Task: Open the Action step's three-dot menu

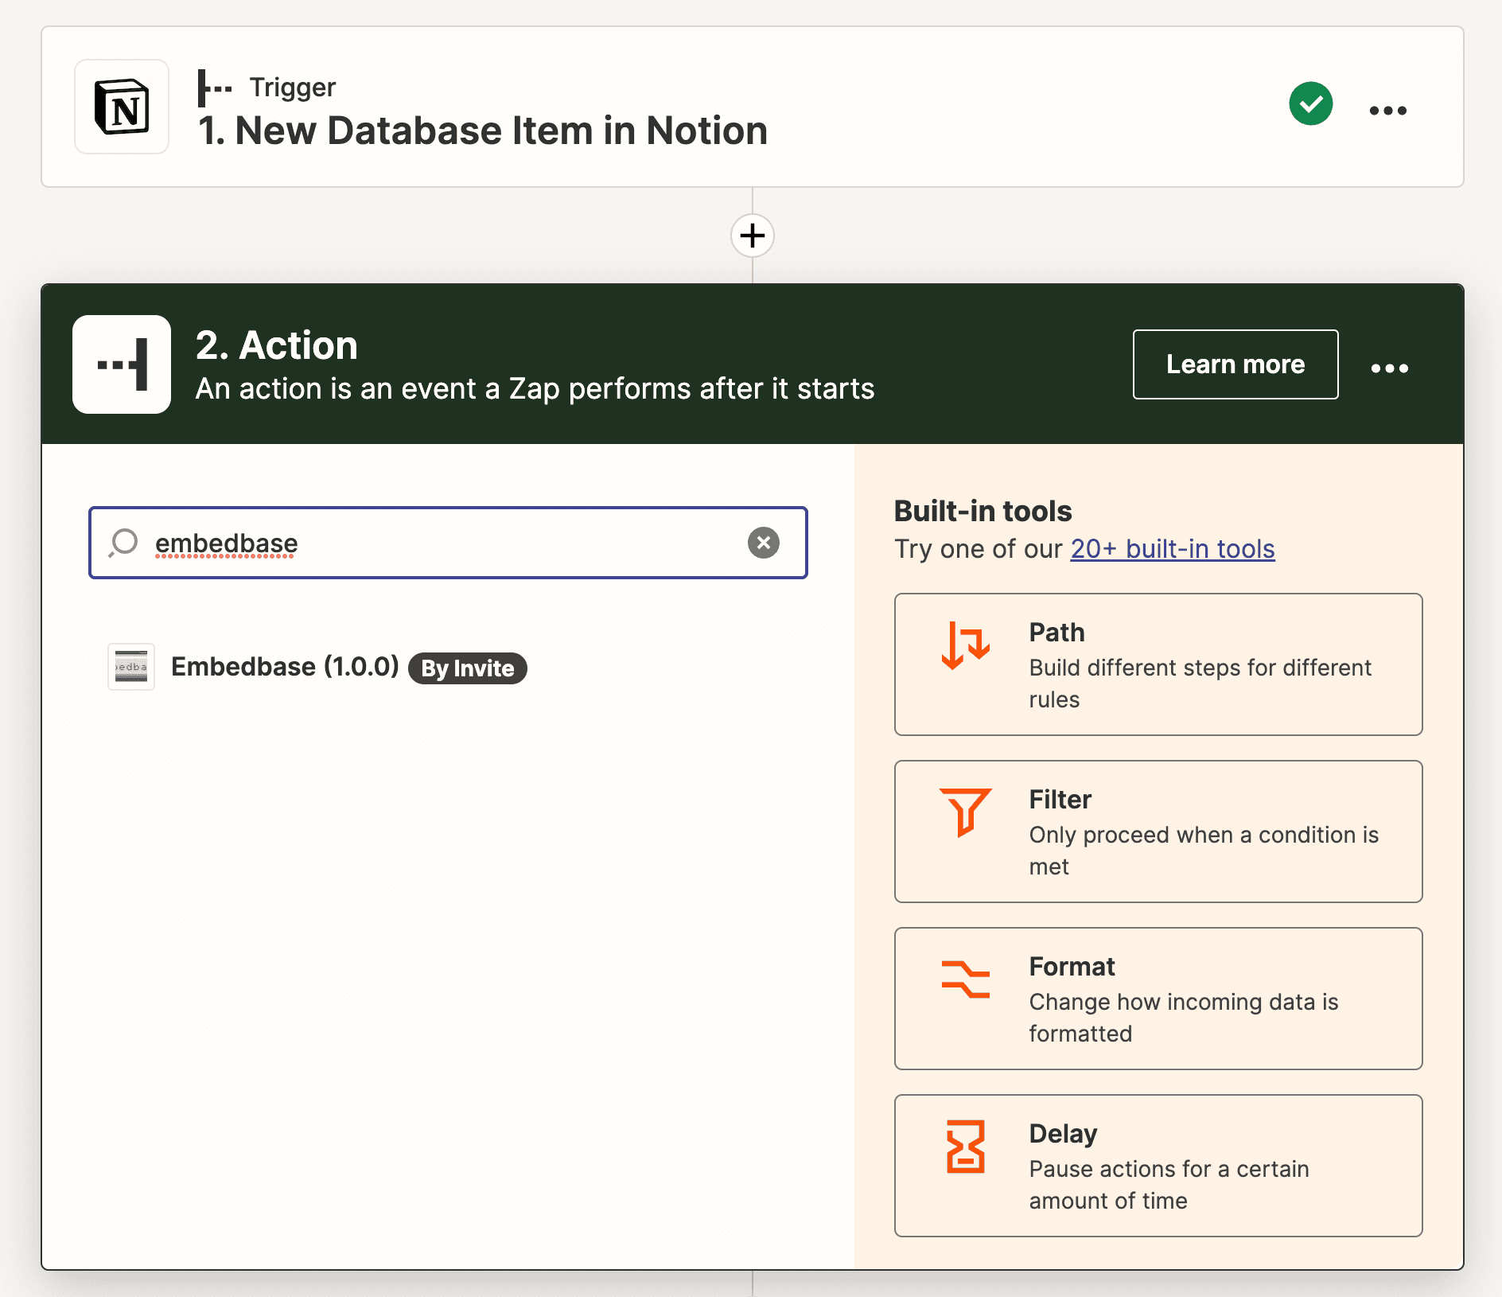Action: tap(1389, 368)
